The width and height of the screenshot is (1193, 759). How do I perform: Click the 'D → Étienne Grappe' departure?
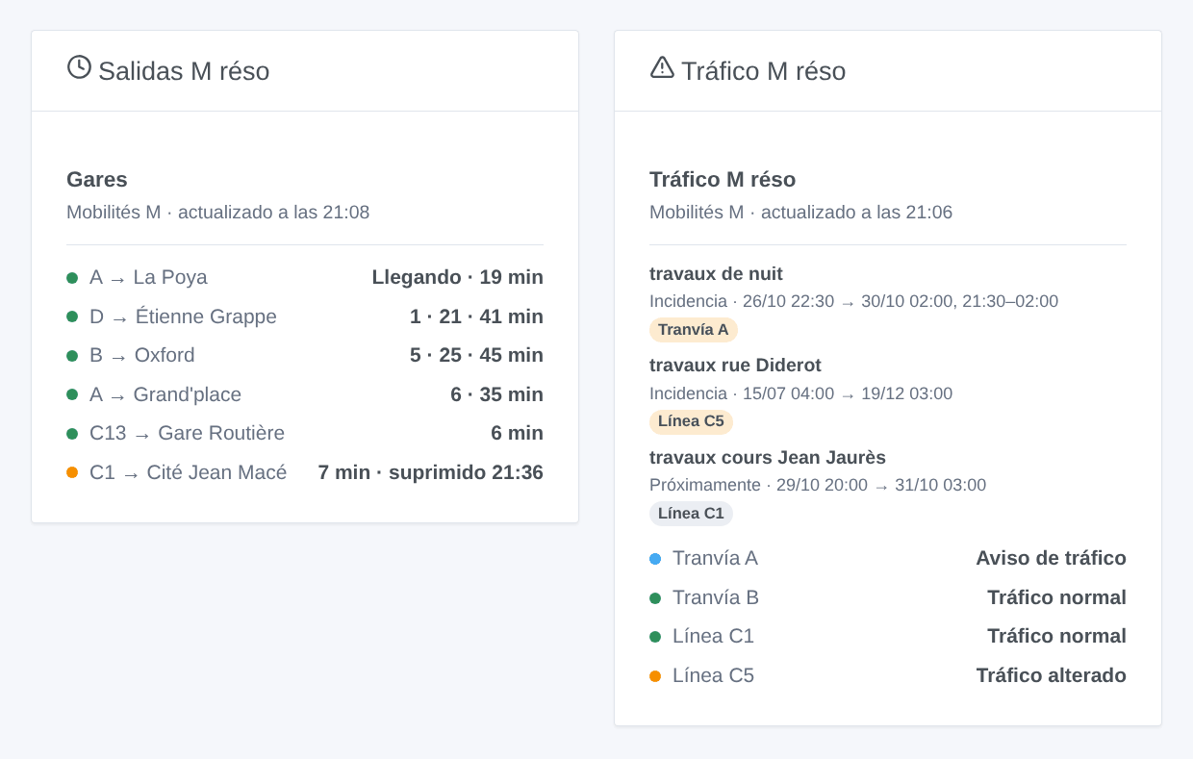pyautogui.click(x=183, y=317)
